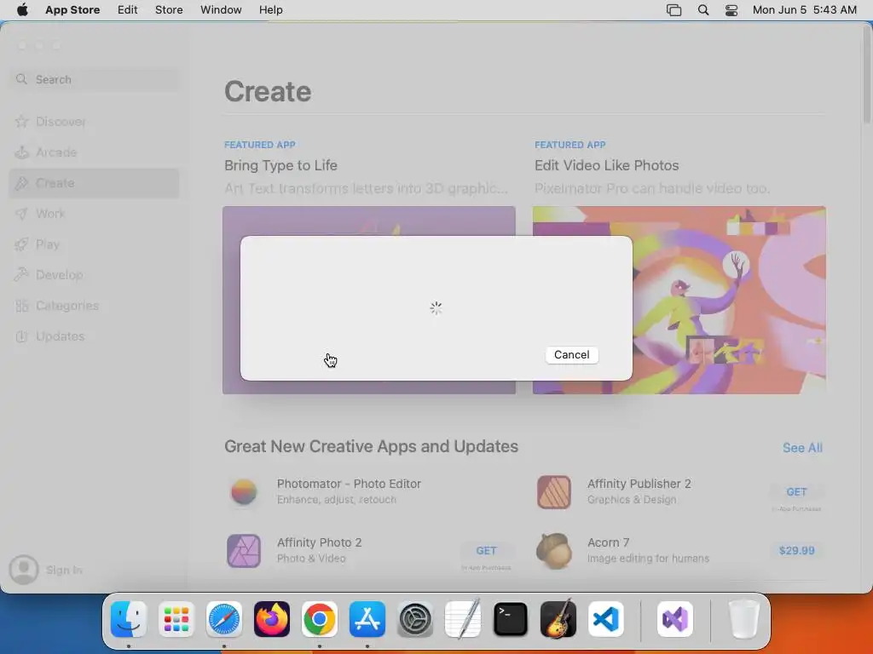Open the Apple menu
Viewport: 873px width, 654px height.
pyautogui.click(x=22, y=10)
